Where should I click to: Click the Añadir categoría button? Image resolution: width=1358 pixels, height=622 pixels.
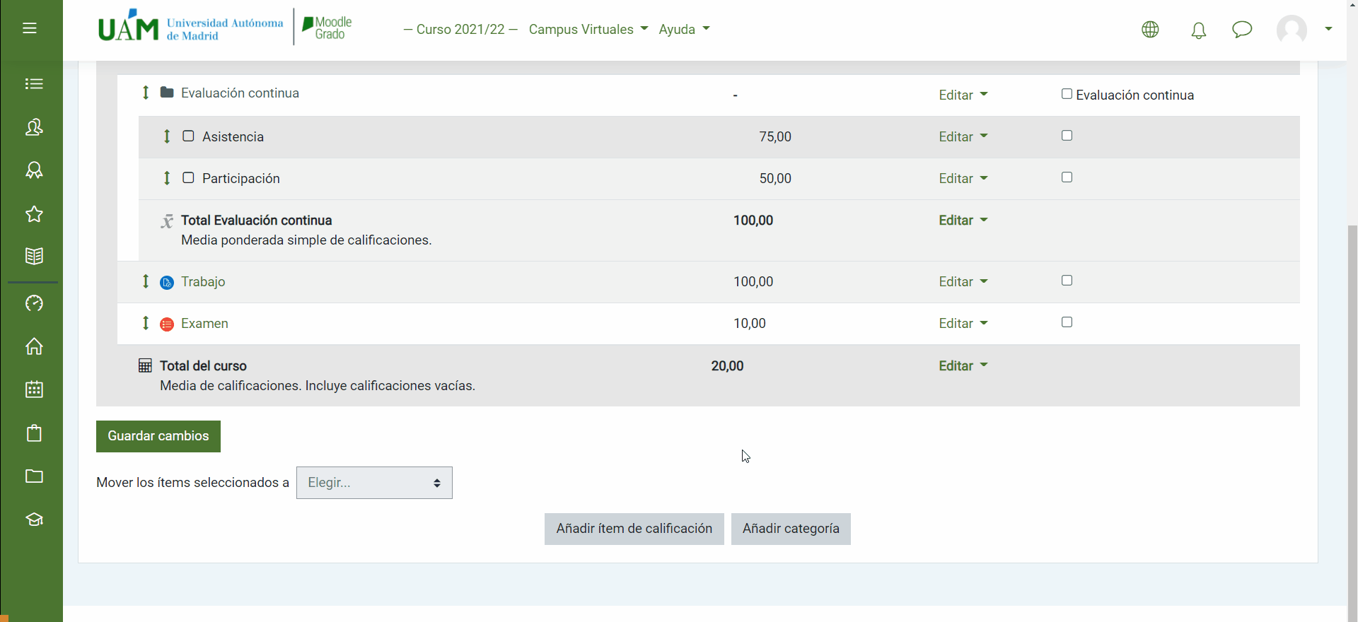coord(791,529)
